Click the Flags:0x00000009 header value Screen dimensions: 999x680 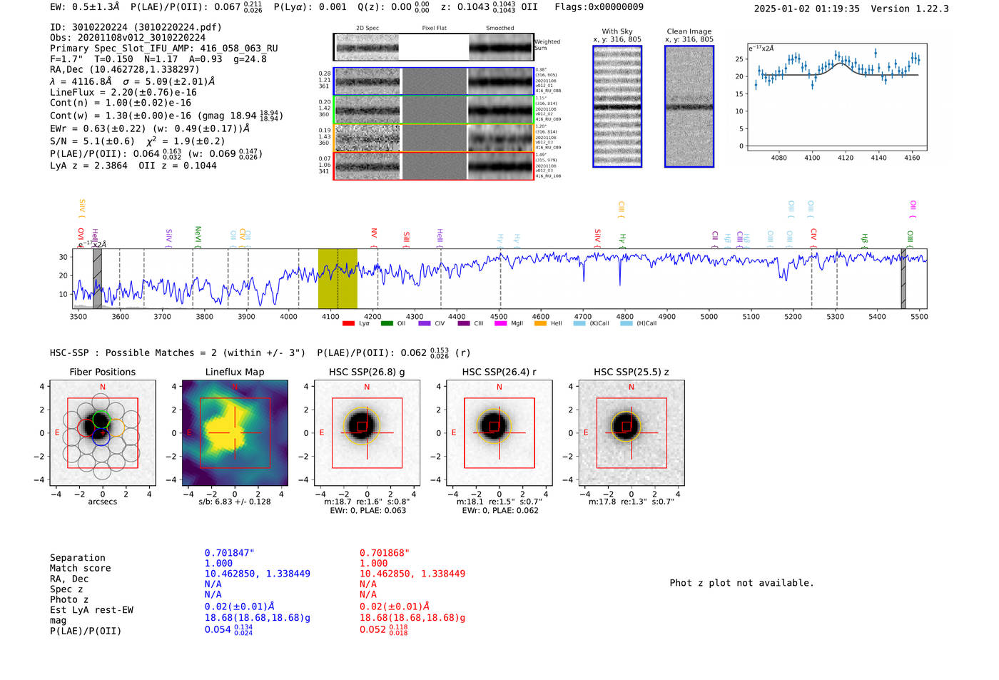599,7
